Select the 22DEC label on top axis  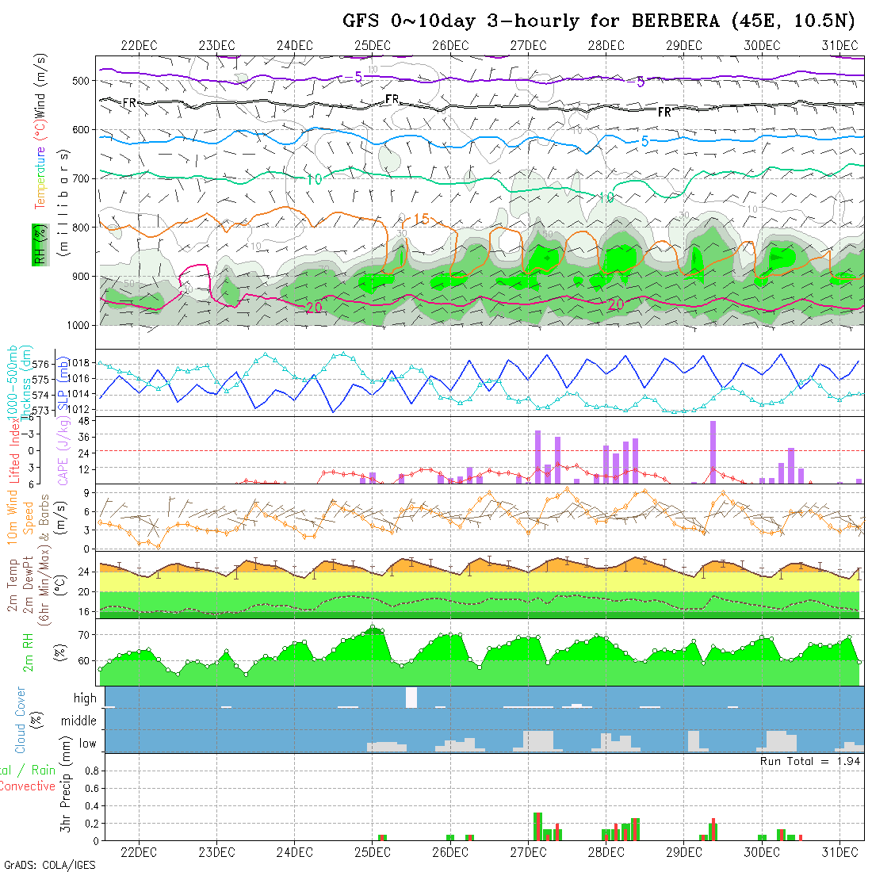[139, 45]
